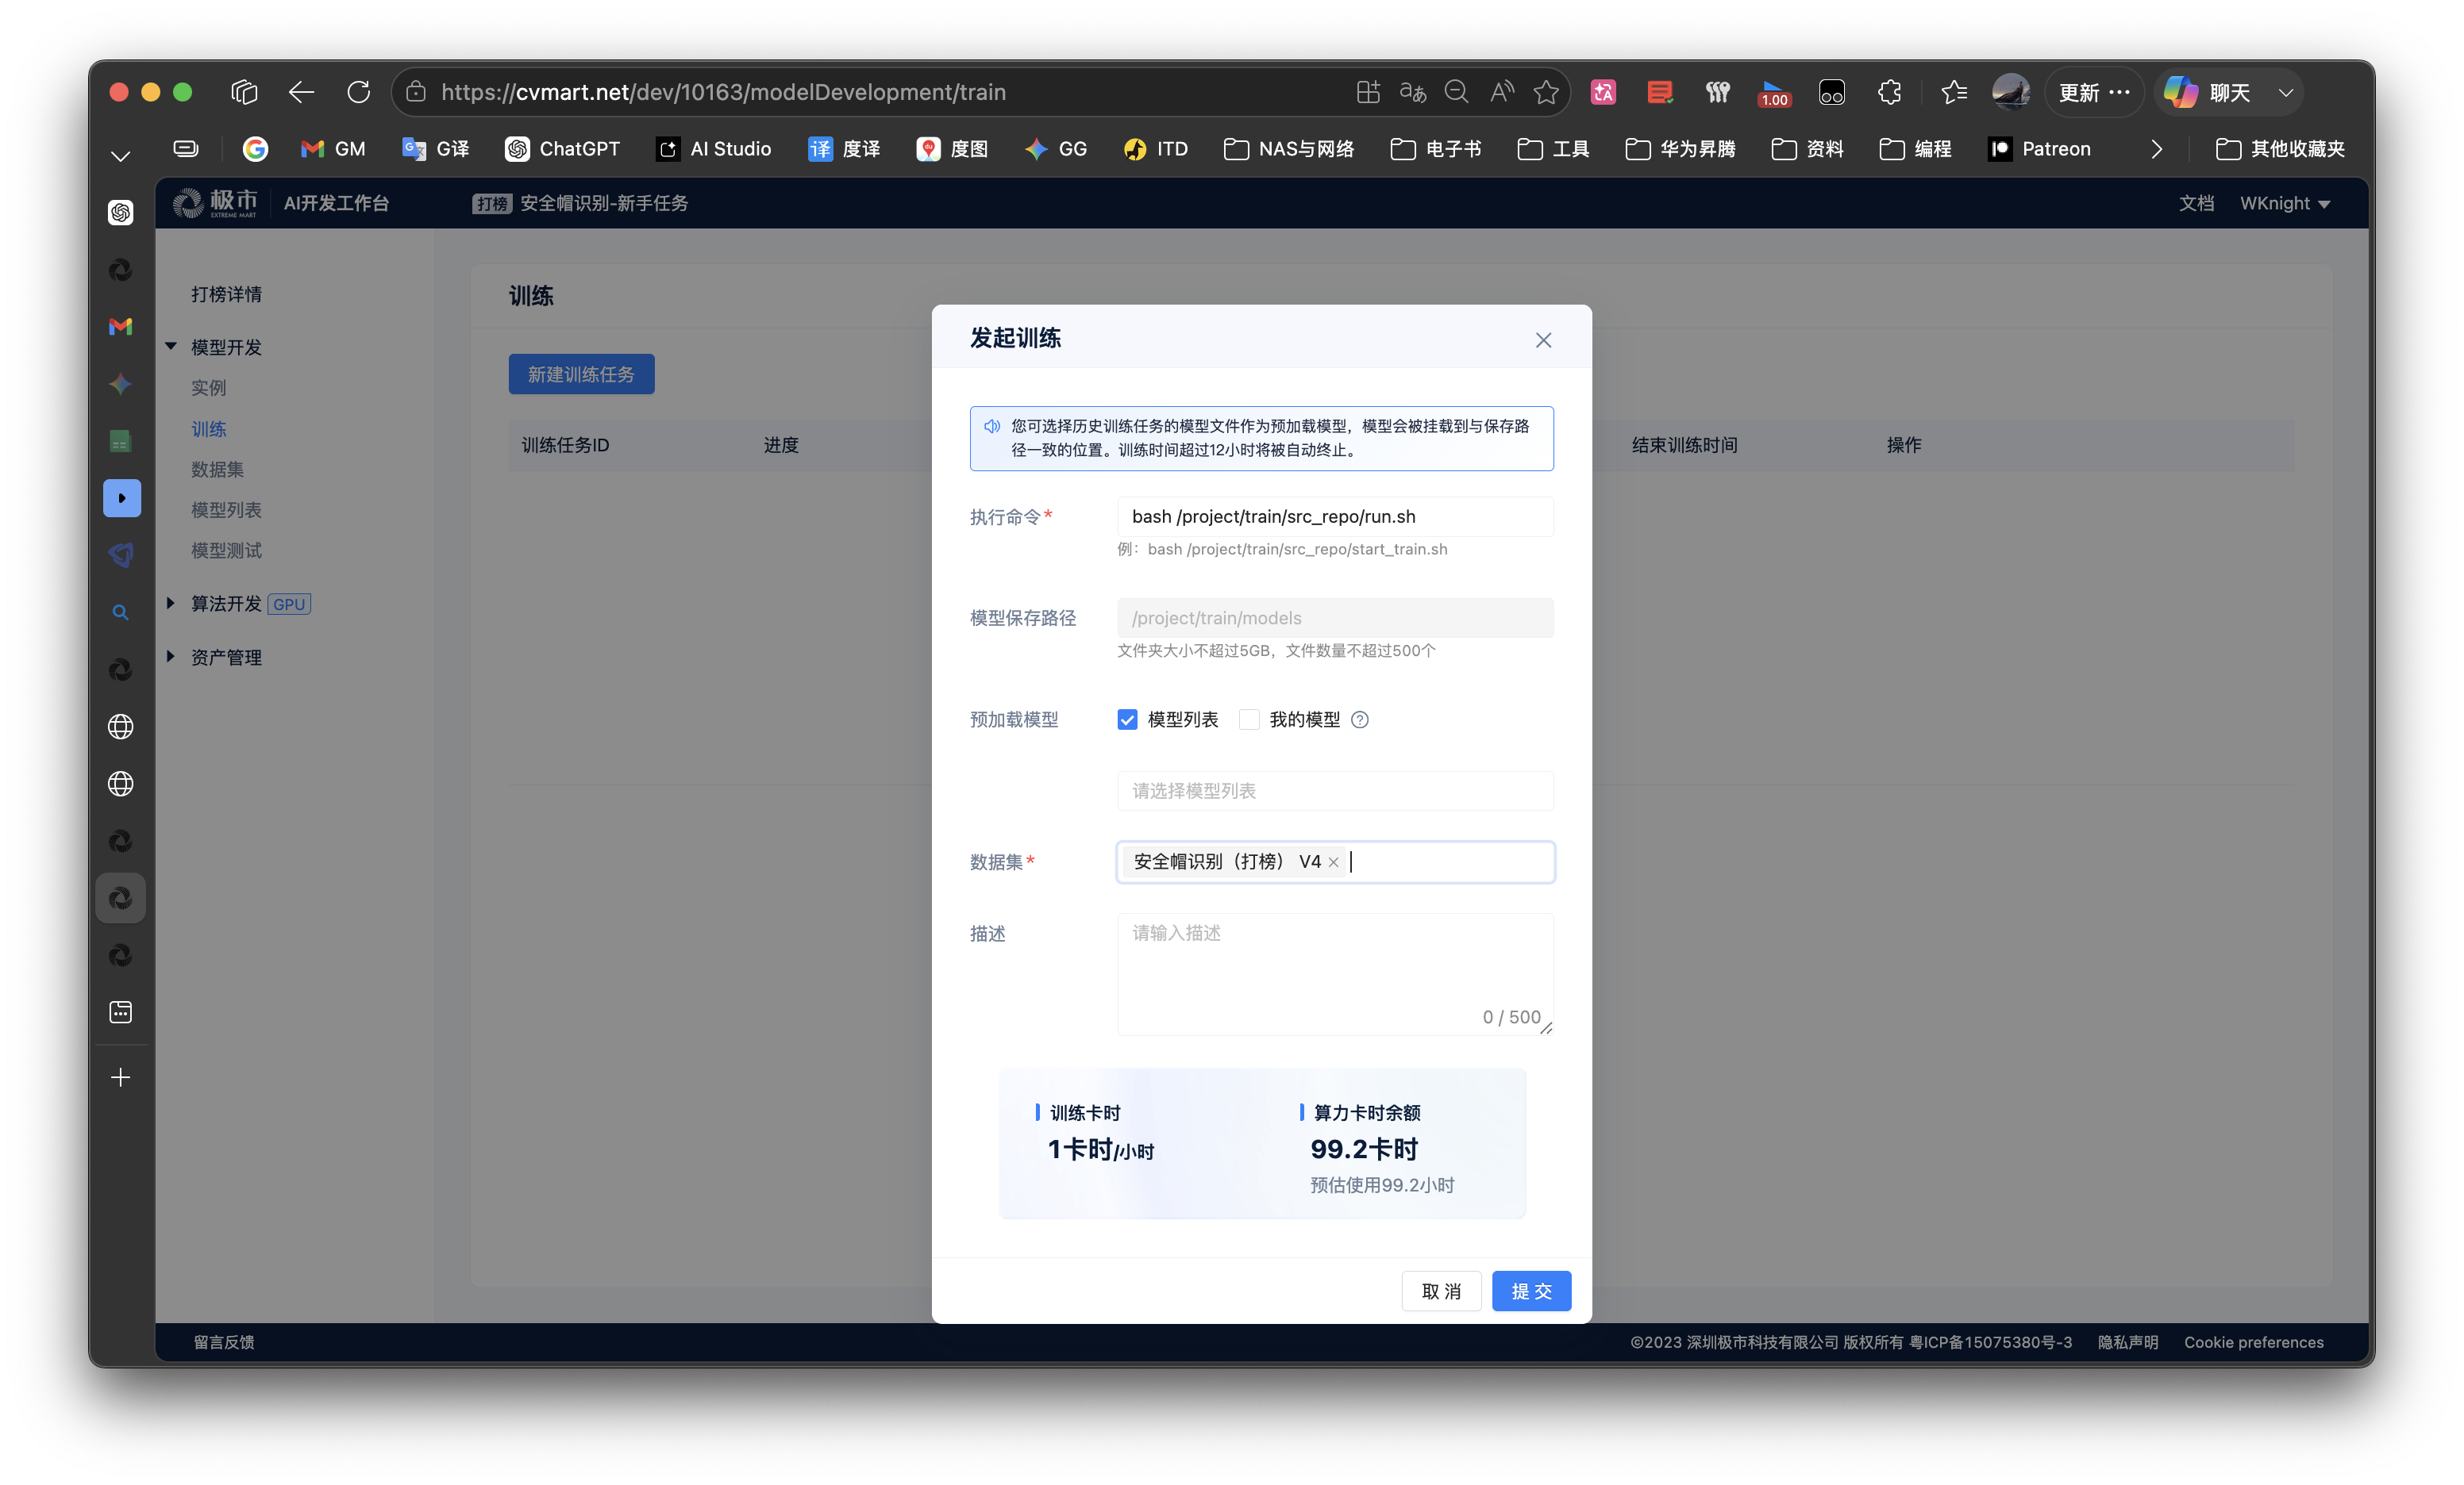2464x1485 pixels.
Task: Click the plus icon in browser sidebar
Action: pyautogui.click(x=121, y=1077)
